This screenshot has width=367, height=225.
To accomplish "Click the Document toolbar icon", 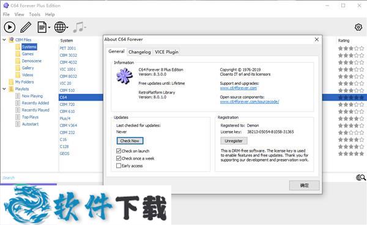I will tap(42, 27).
